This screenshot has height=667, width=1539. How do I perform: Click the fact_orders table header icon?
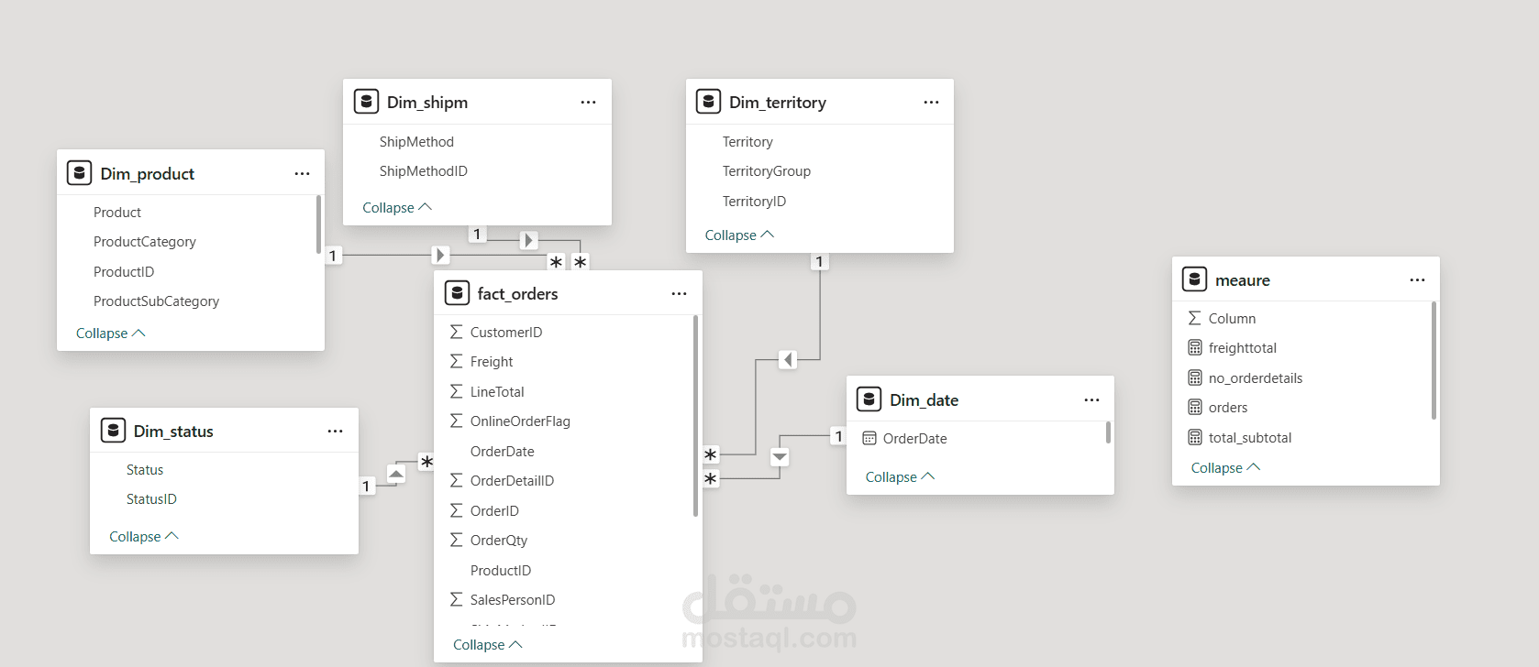tap(457, 293)
